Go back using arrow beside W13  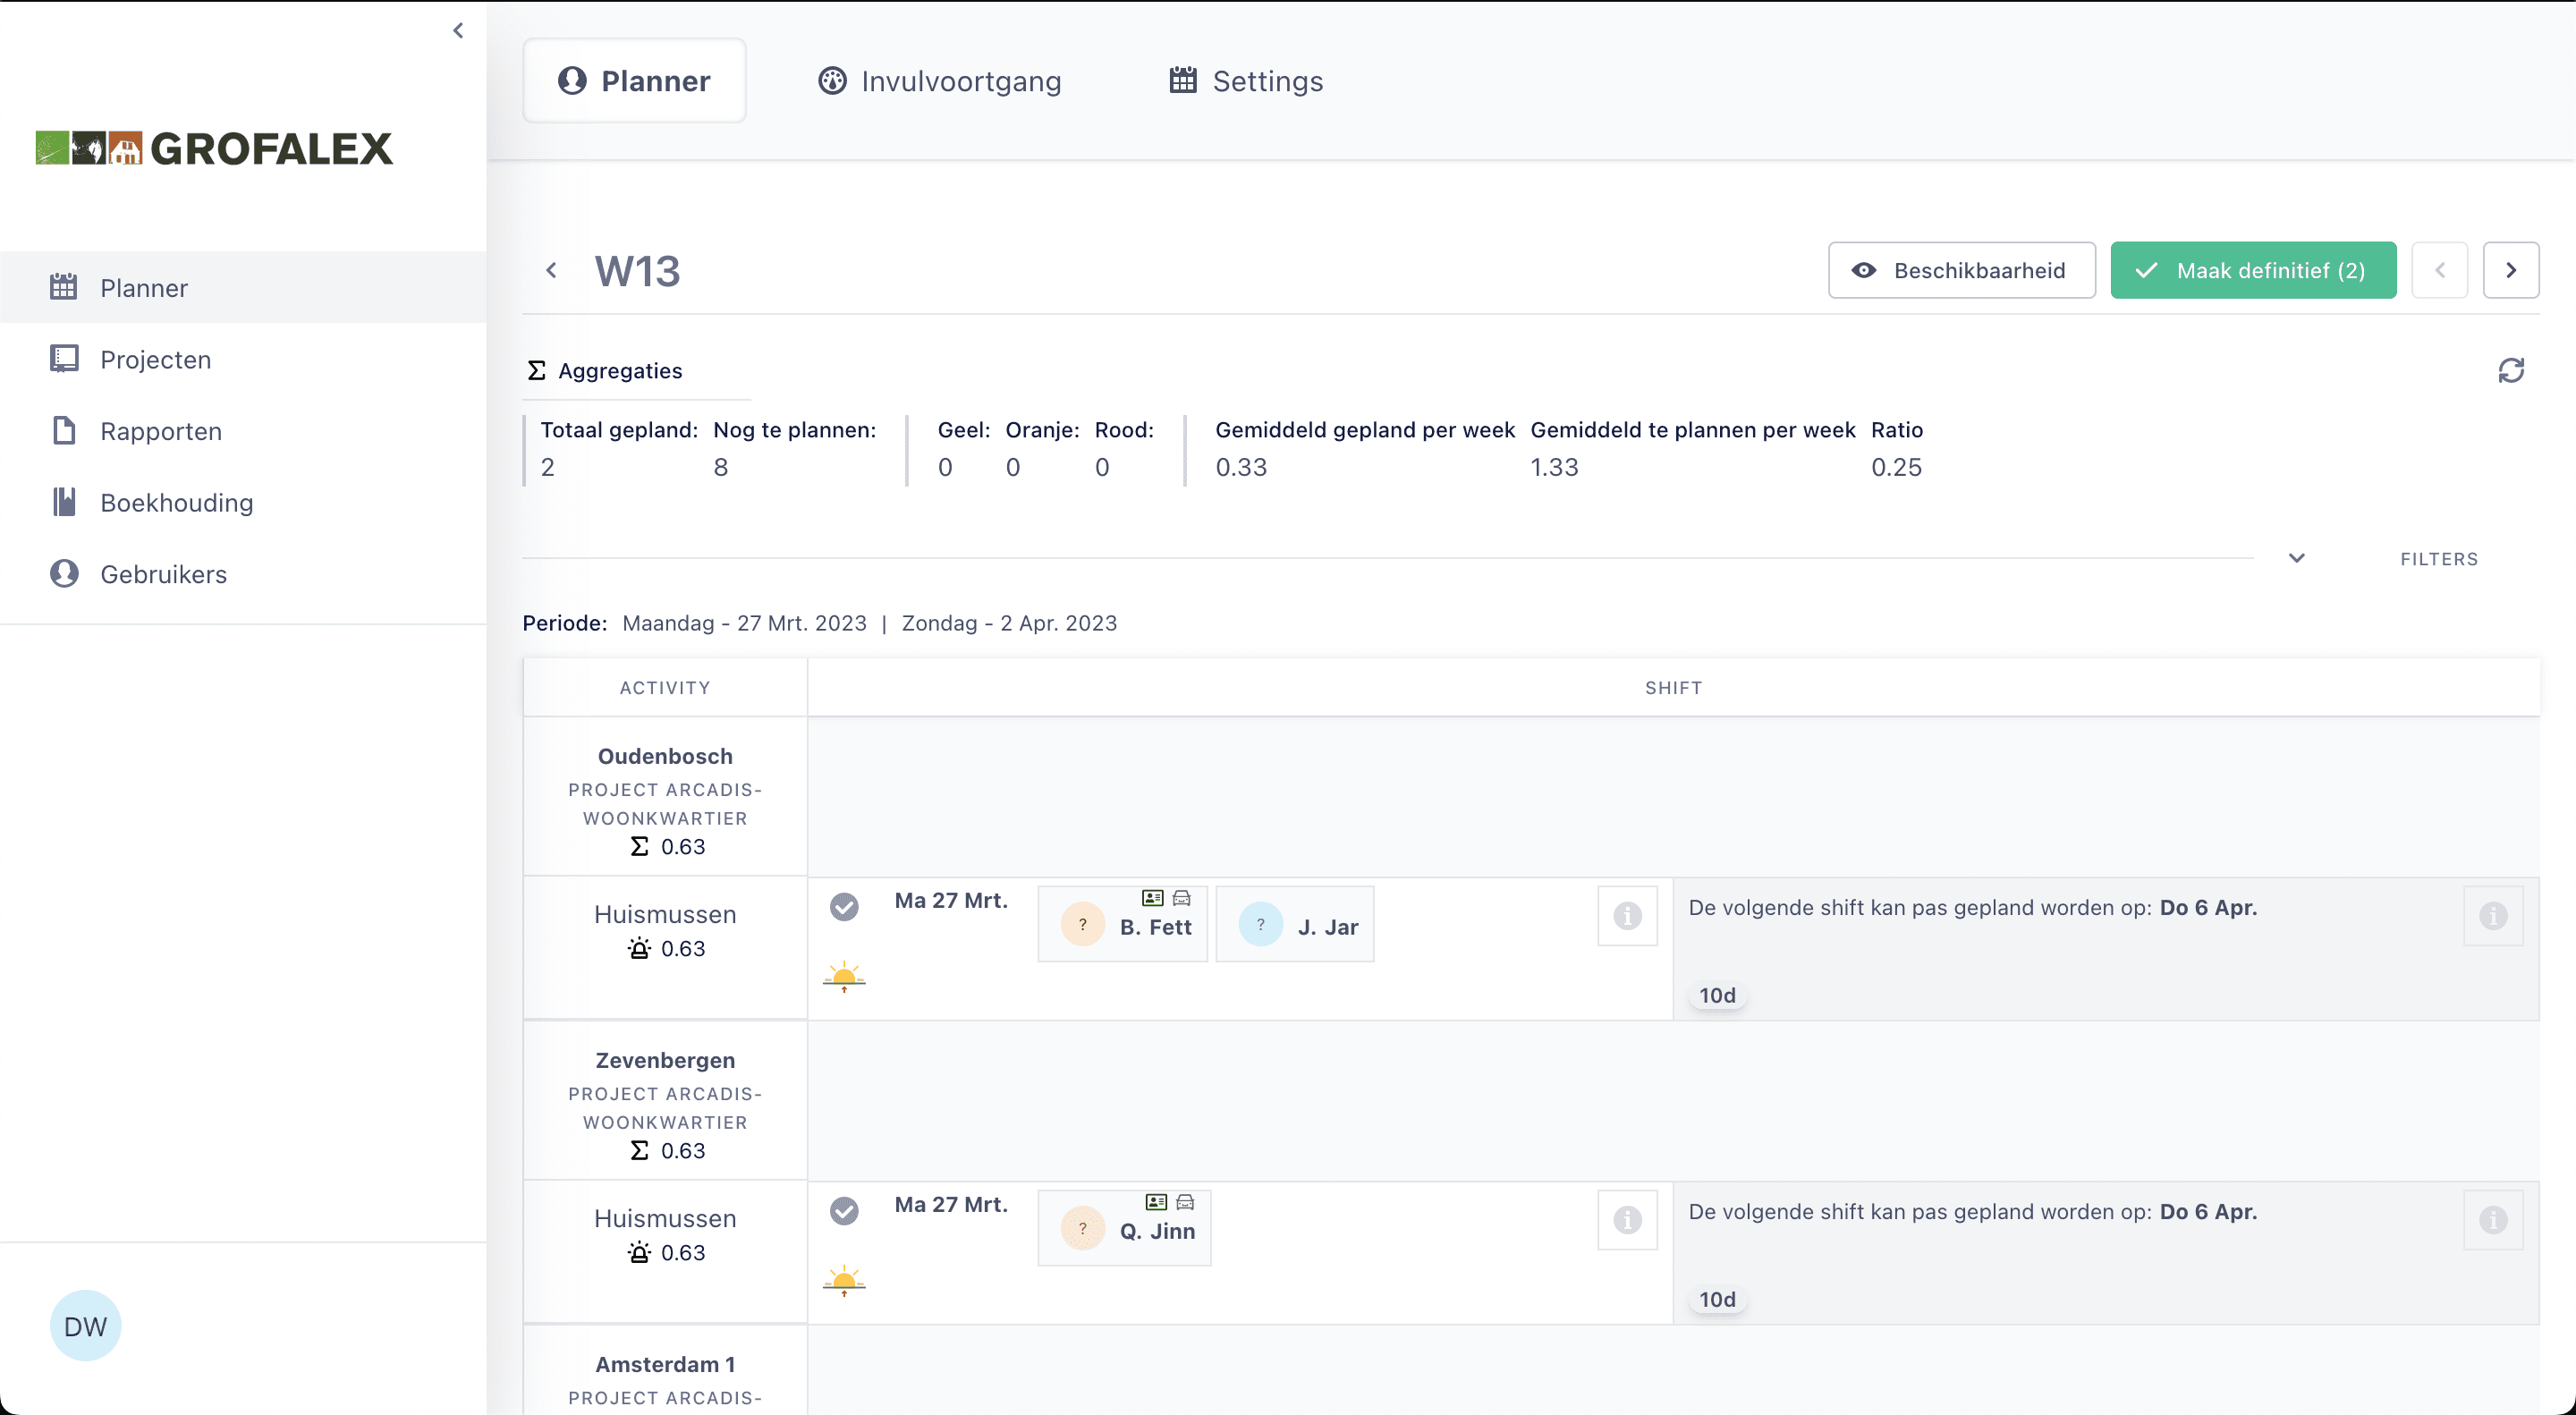tap(551, 270)
